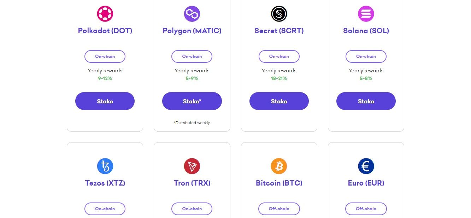
Task: Select On-chain pill on Polkadot card
Action: click(x=105, y=56)
